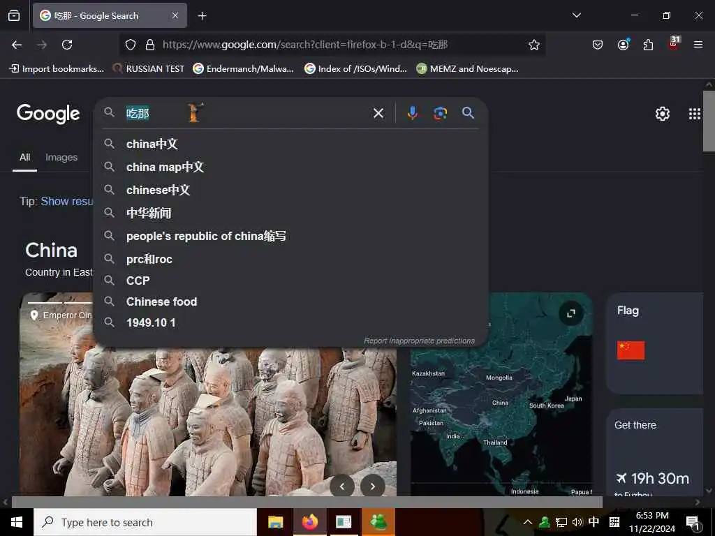The height and width of the screenshot is (536, 715).
Task: Open the green people app in taskbar
Action: 378,522
